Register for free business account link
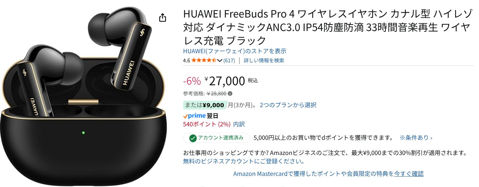The width and height of the screenshot is (479, 187). 244,161
